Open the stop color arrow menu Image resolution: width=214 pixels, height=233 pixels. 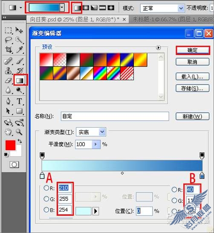point(95,211)
